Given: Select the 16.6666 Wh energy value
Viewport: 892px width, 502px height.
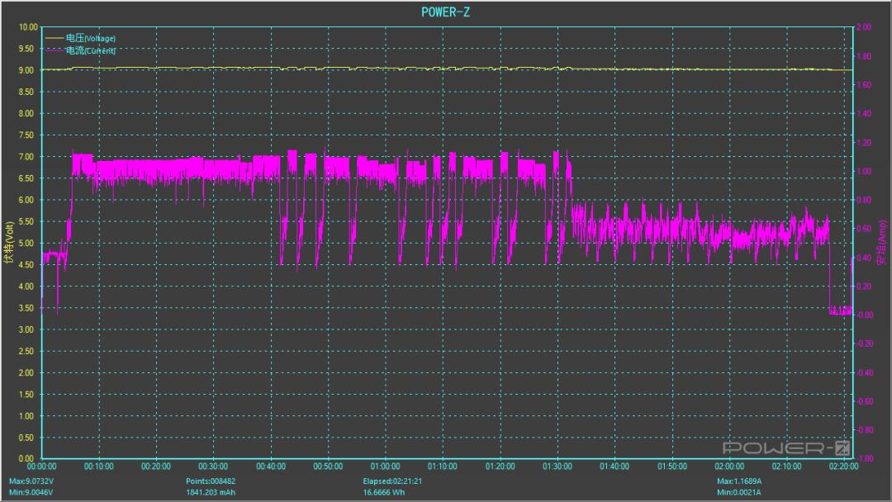Looking at the screenshot, I should pyautogui.click(x=384, y=492).
